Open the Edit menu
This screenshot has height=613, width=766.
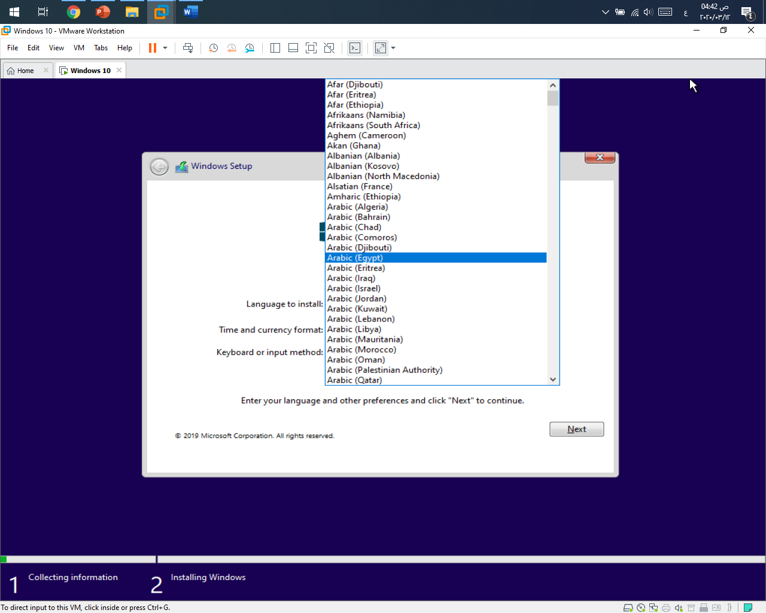pos(34,48)
